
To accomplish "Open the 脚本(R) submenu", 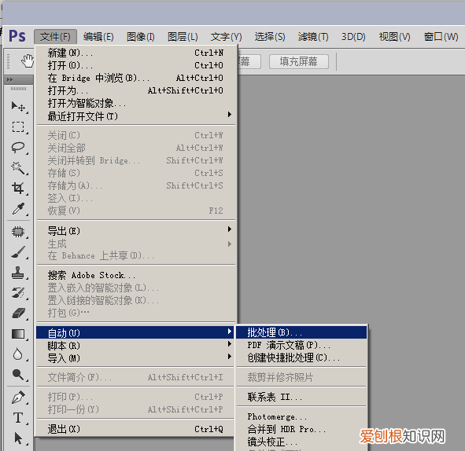I will 136,346.
